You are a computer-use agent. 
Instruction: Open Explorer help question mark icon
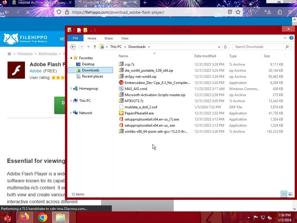point(291,38)
